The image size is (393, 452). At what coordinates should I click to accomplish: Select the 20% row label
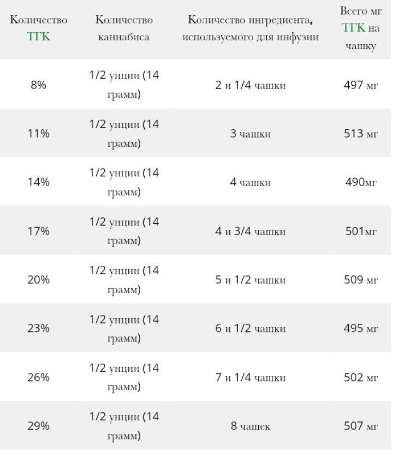(38, 280)
